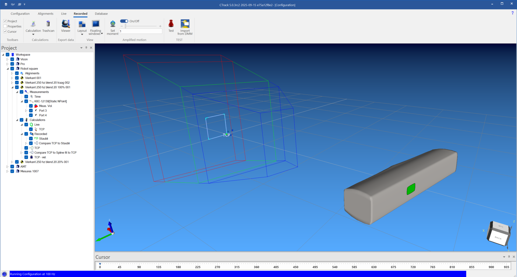Toggle Amplified motion On/Off switch
The height and width of the screenshot is (277, 517).
tap(124, 21)
